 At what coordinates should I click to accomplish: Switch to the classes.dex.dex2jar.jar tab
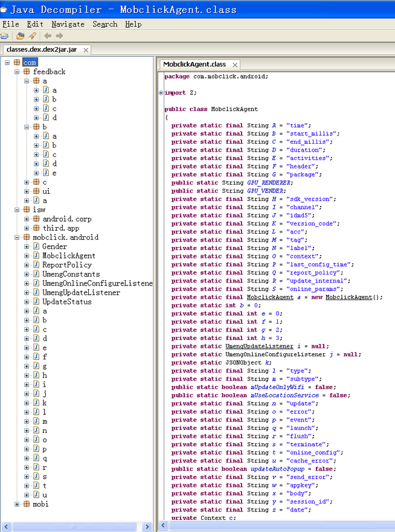(x=42, y=50)
